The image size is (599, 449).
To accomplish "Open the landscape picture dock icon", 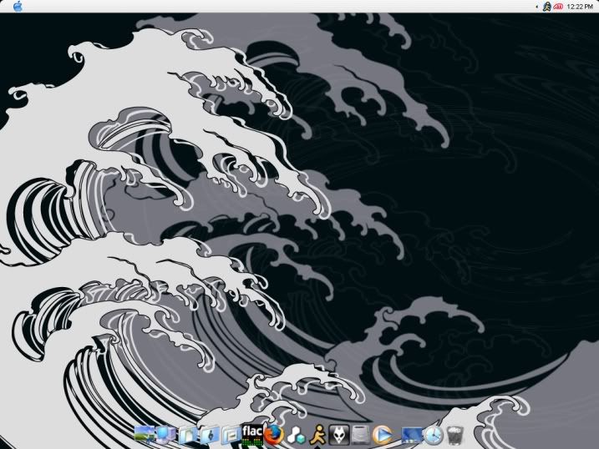I will (145, 434).
